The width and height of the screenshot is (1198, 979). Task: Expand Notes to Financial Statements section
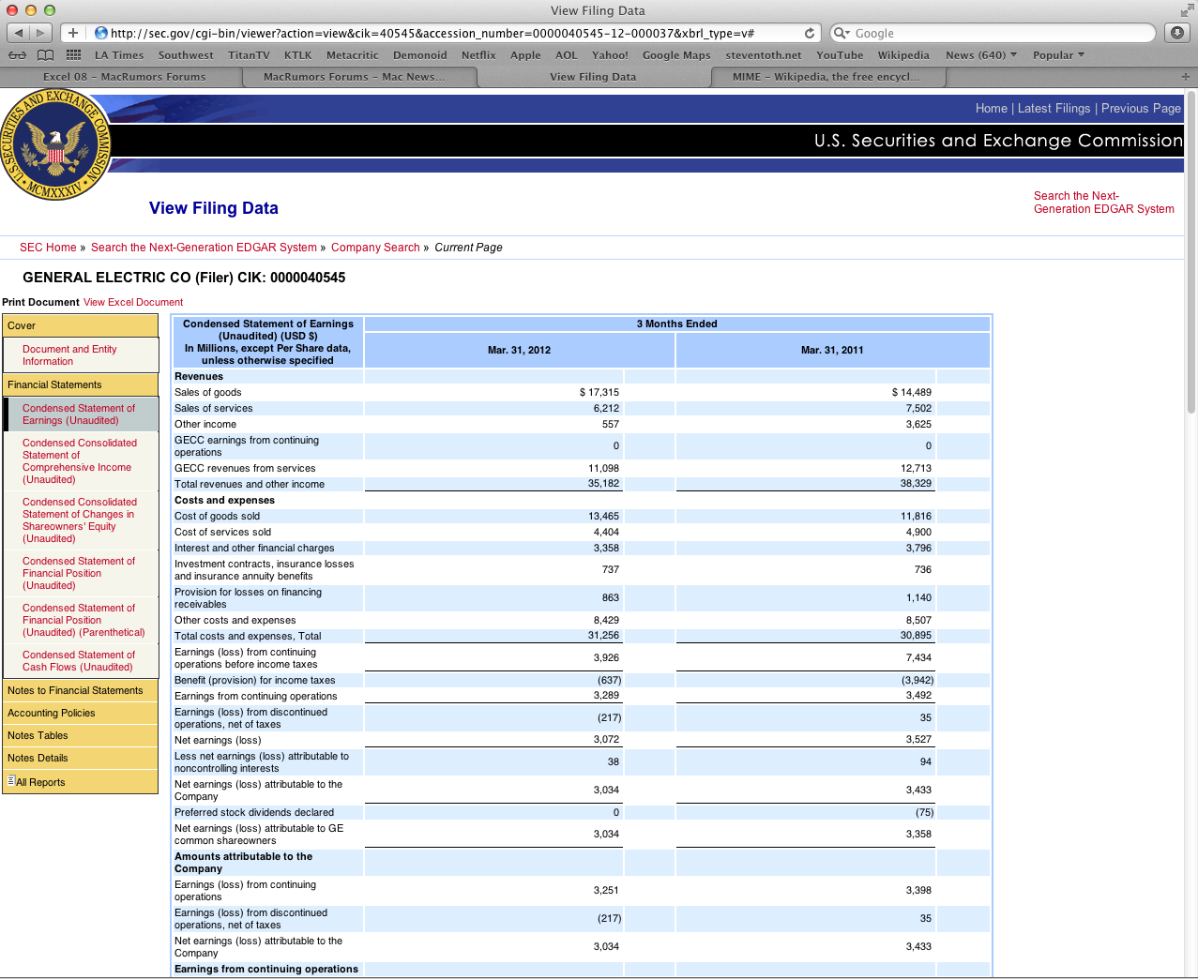tap(81, 690)
